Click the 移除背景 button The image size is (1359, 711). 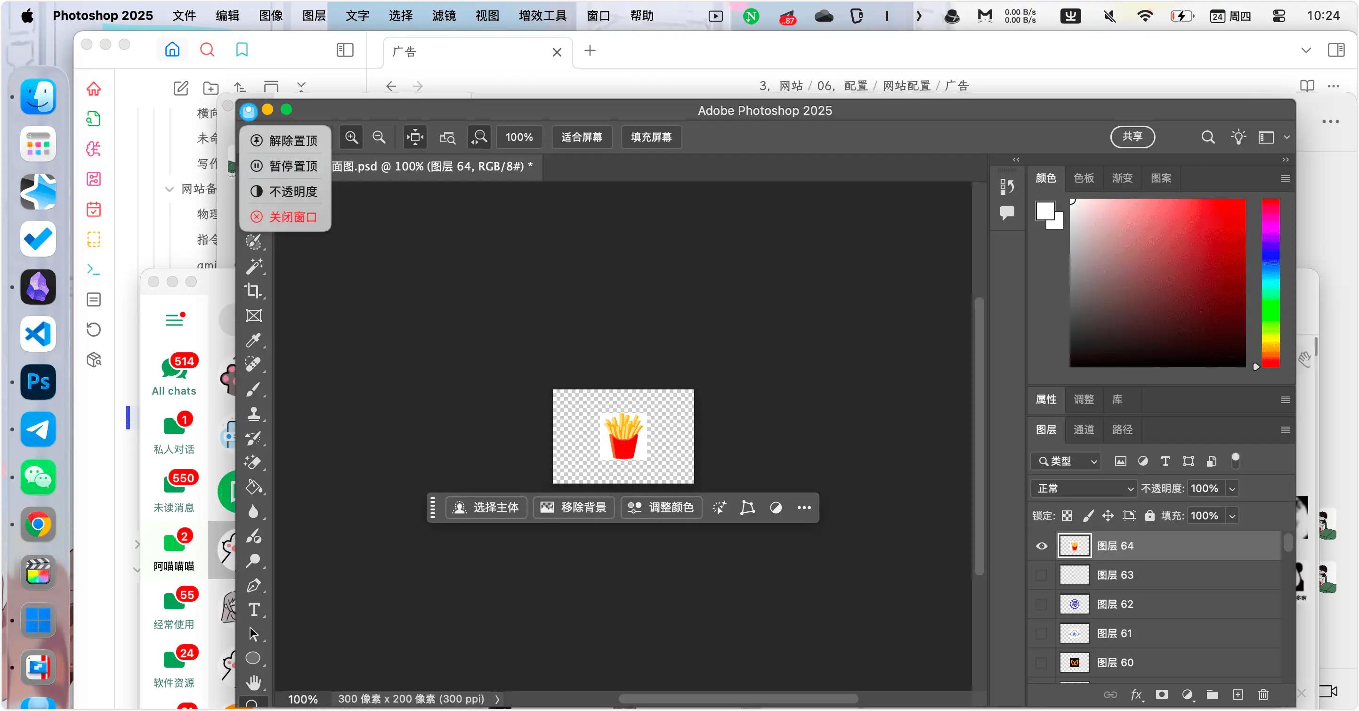click(x=574, y=508)
